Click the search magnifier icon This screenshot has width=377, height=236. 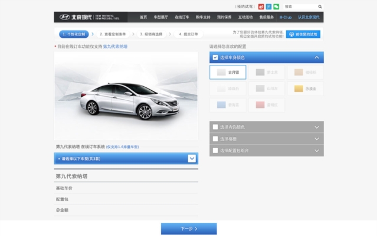pyautogui.click(x=320, y=6)
